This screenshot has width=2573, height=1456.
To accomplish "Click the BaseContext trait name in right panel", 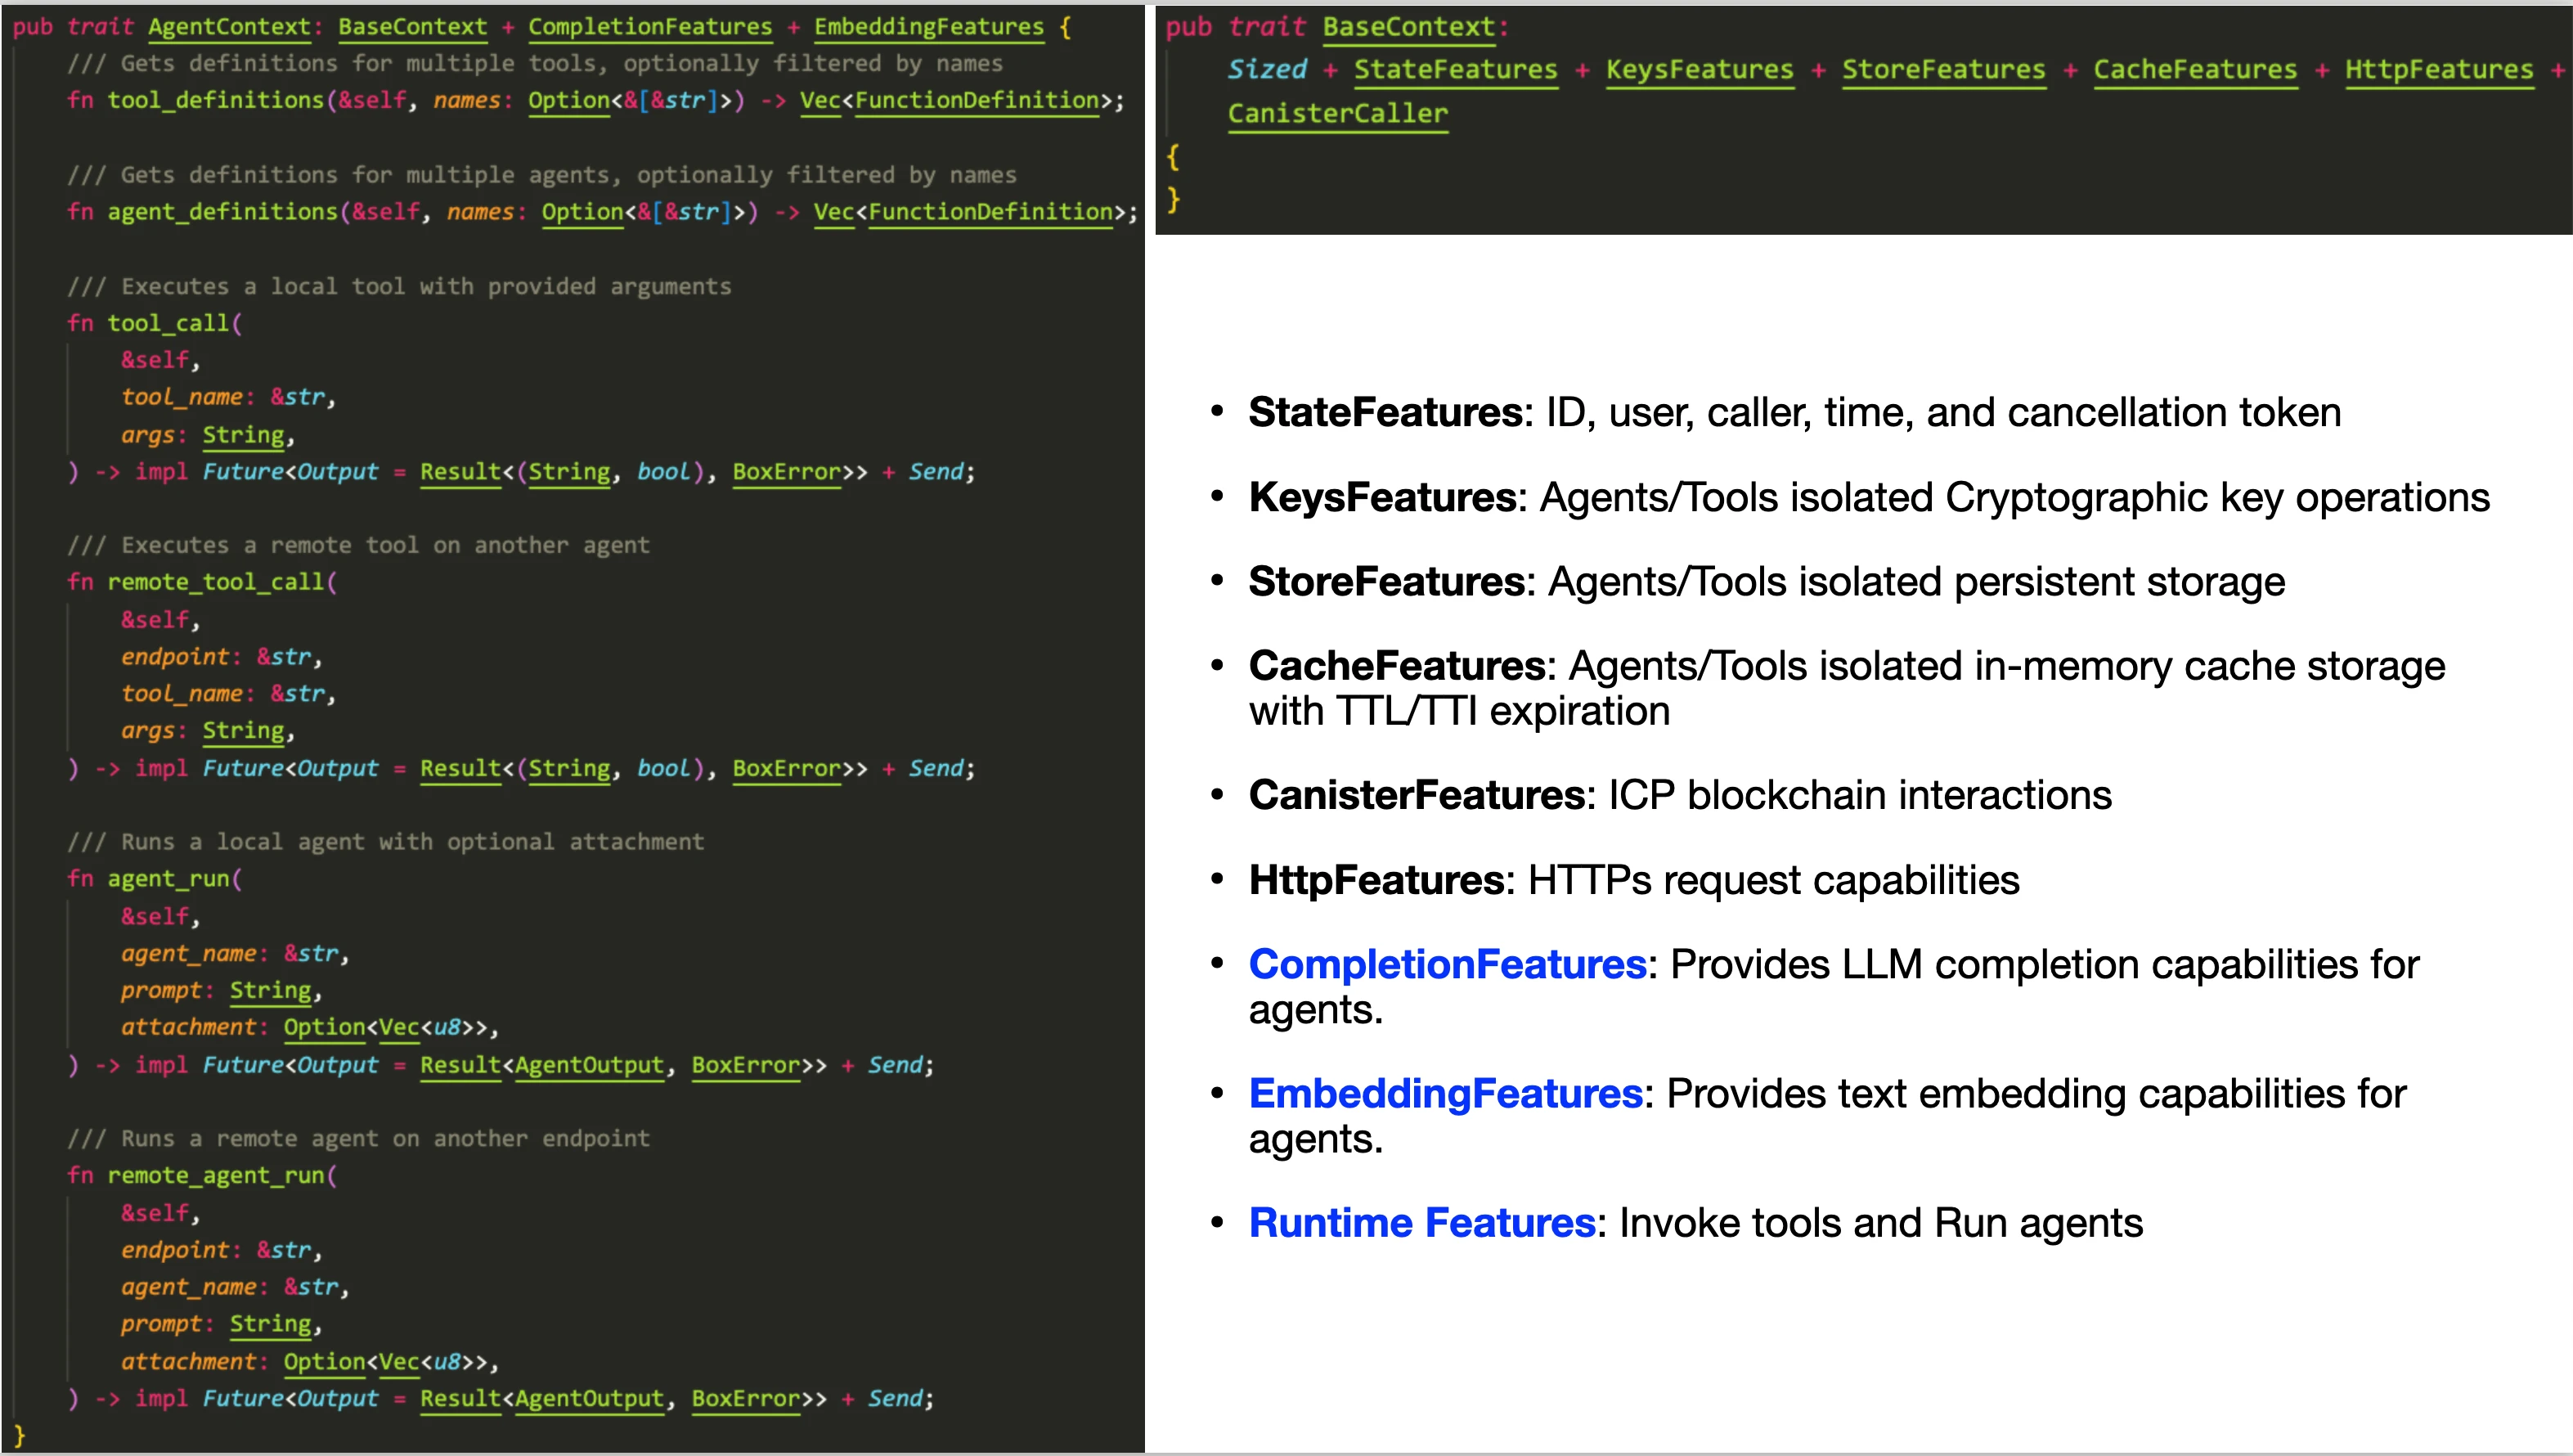I will [1409, 27].
